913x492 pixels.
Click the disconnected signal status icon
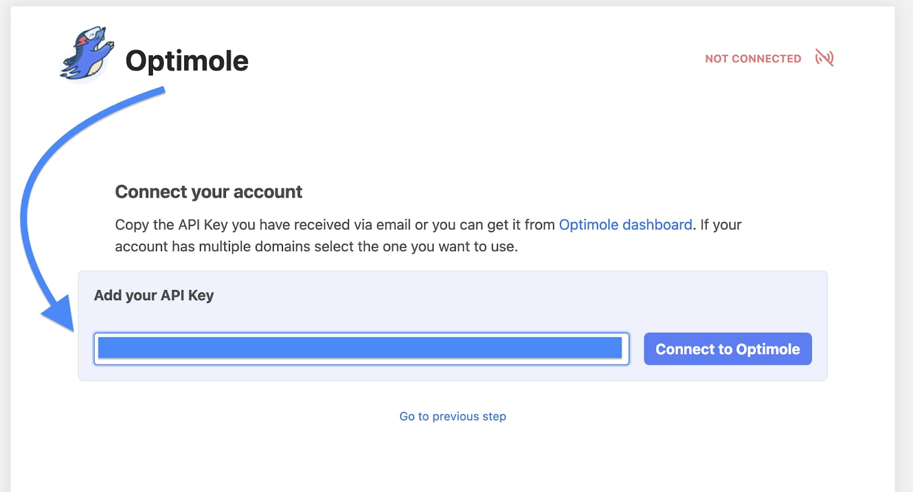click(x=824, y=58)
